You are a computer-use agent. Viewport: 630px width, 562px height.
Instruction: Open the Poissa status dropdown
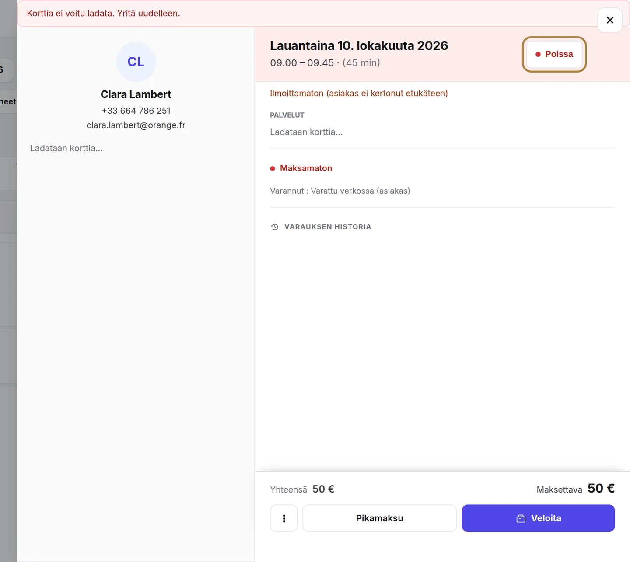pos(554,54)
